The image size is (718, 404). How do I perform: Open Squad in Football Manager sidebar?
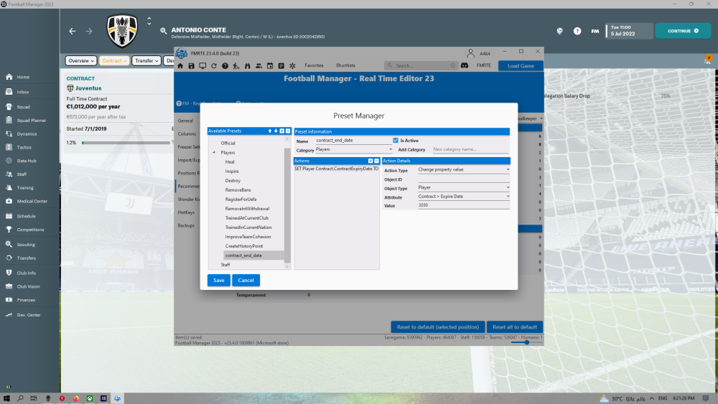[24, 107]
